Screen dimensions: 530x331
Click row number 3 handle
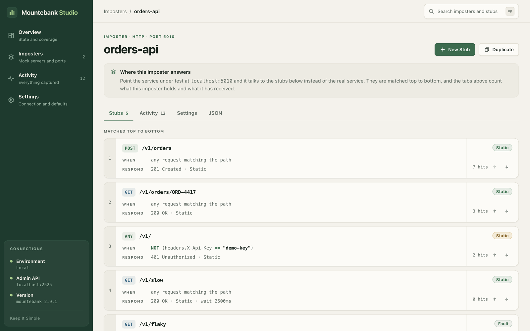[x=110, y=246]
